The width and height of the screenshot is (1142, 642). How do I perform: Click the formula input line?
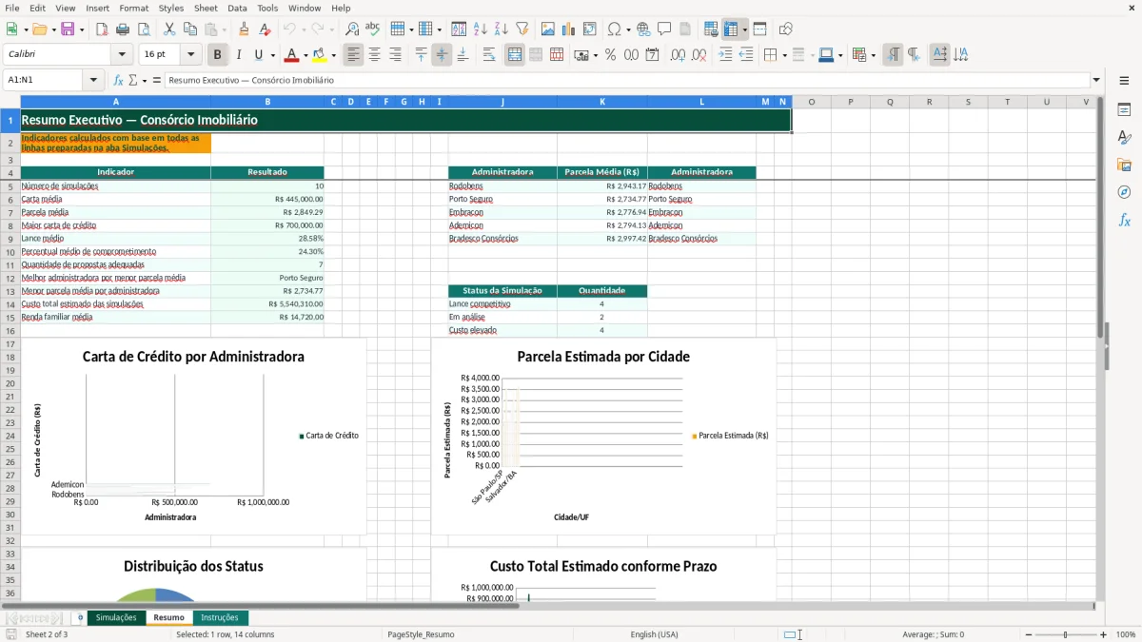[x=627, y=80]
